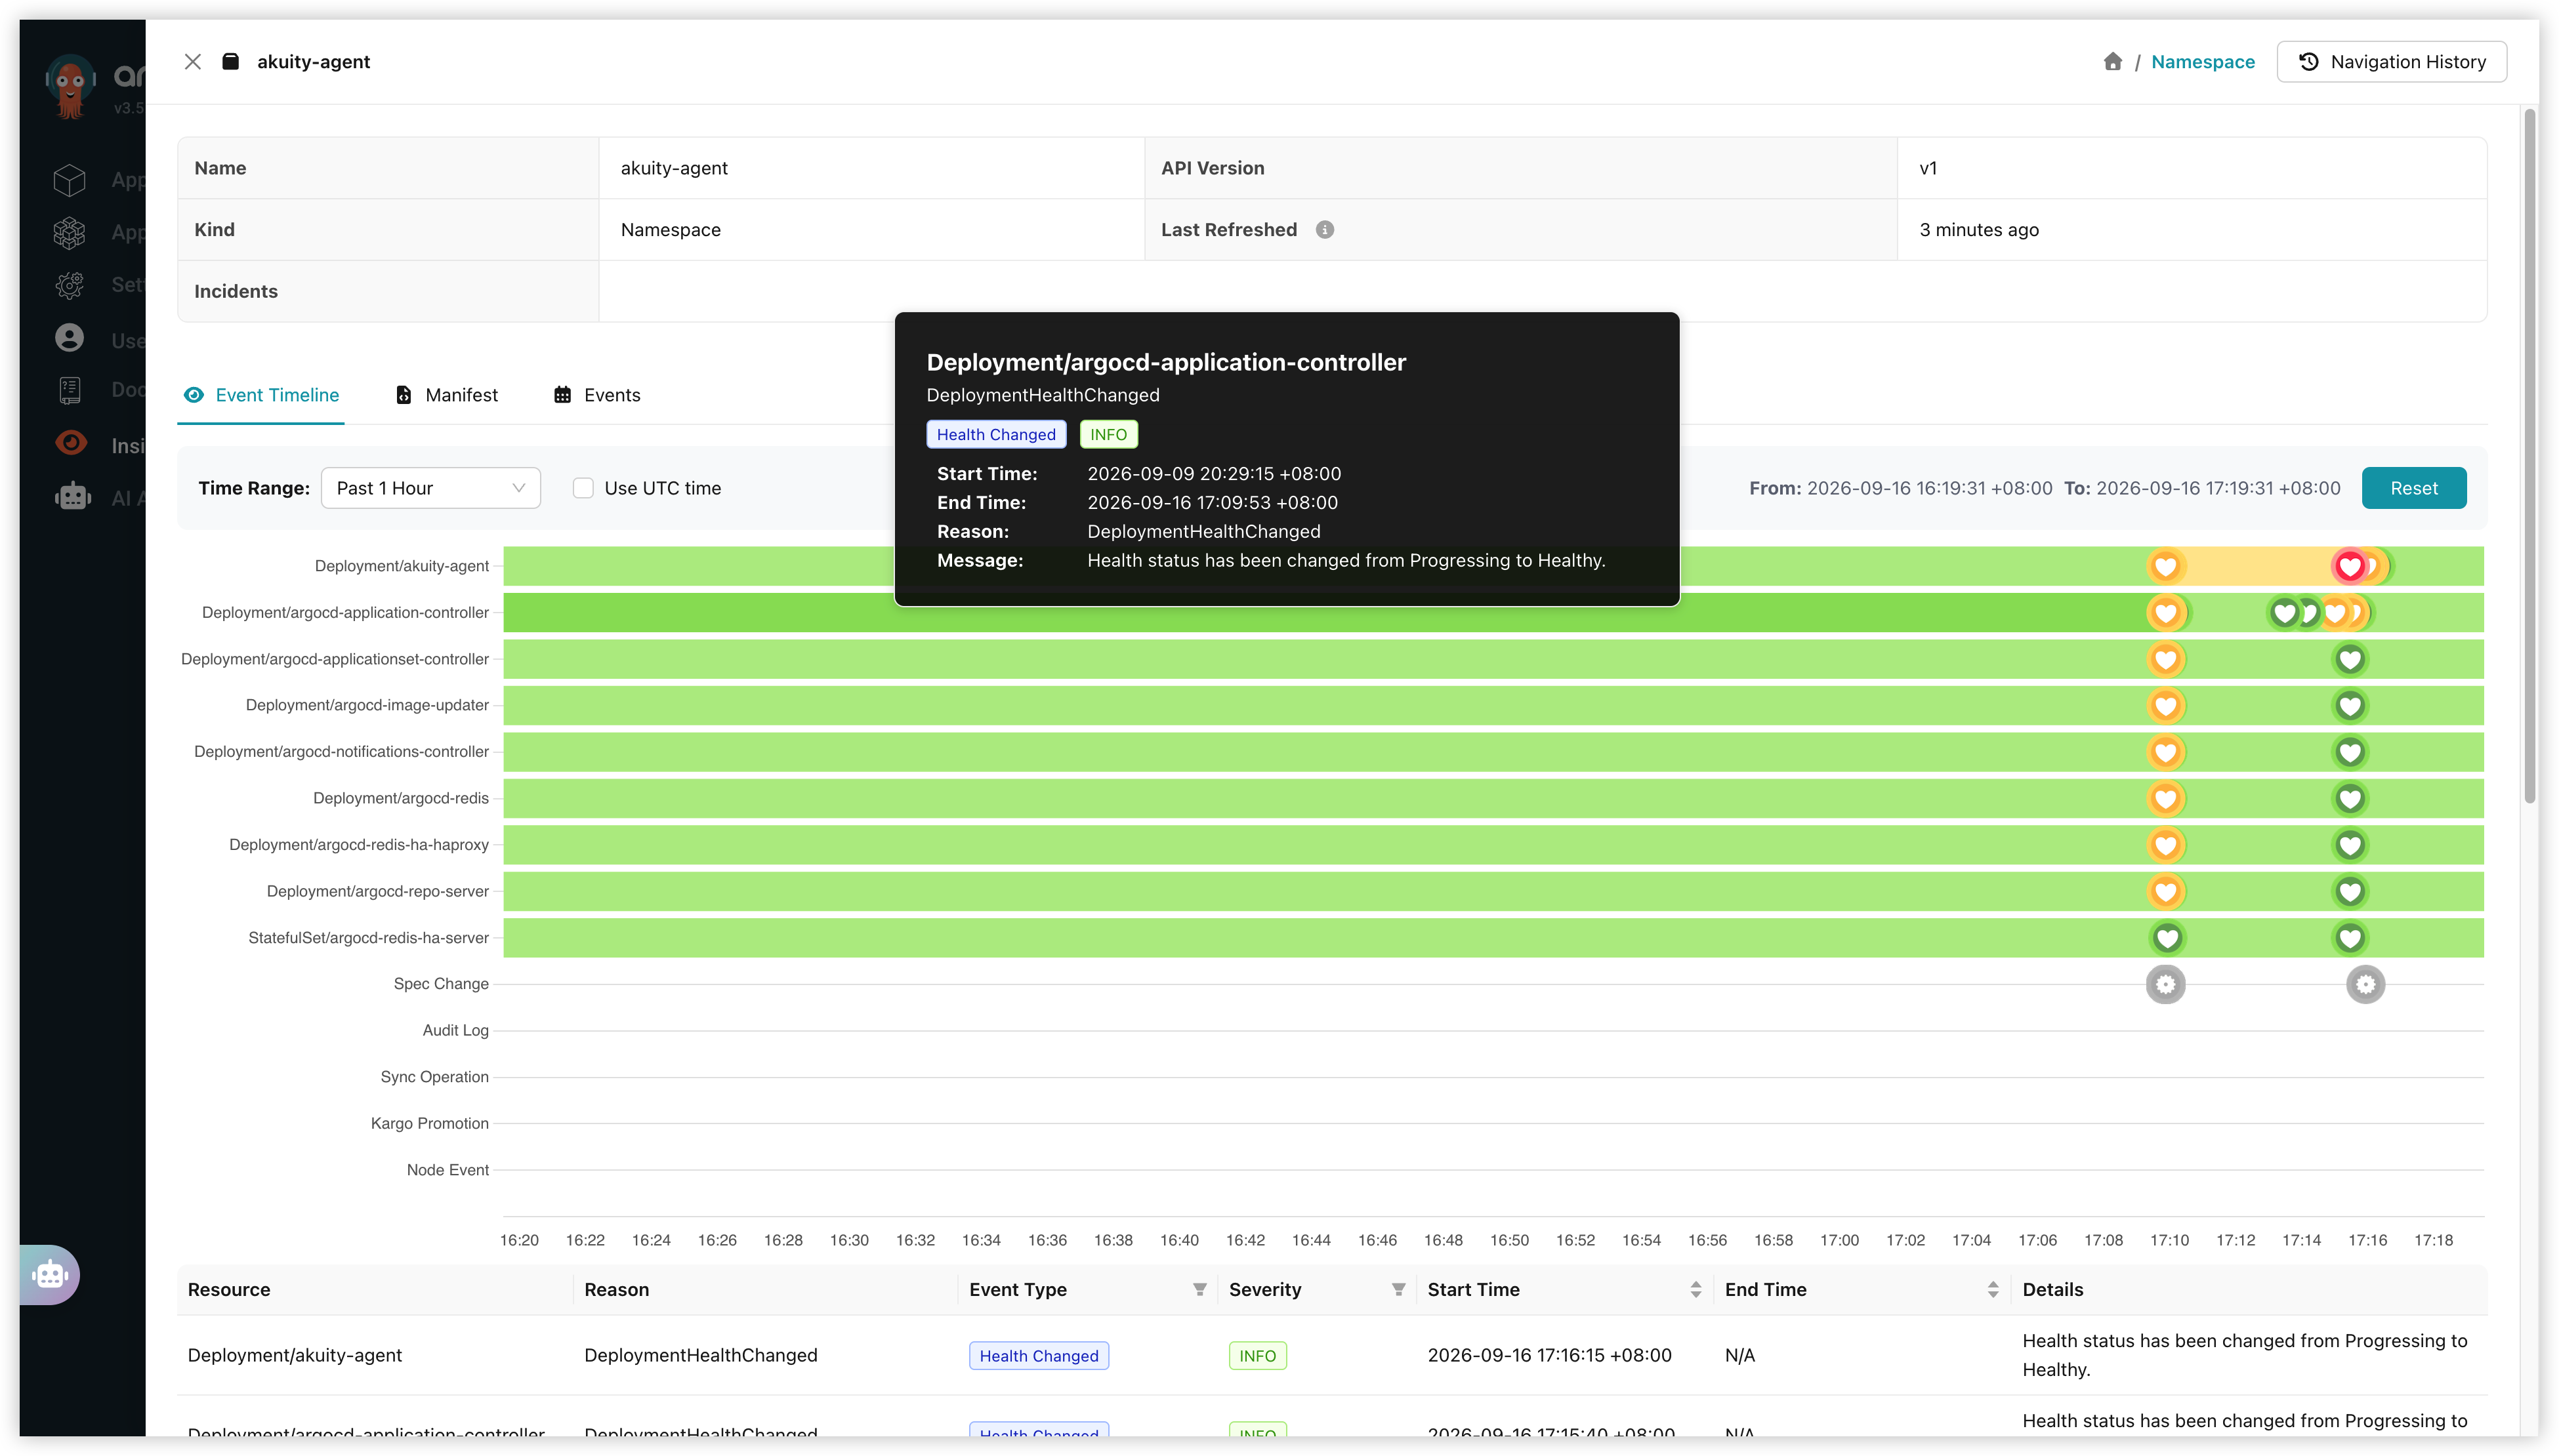This screenshot has height=1456, width=2559.
Task: Open Navigation History
Action: 2391,62
